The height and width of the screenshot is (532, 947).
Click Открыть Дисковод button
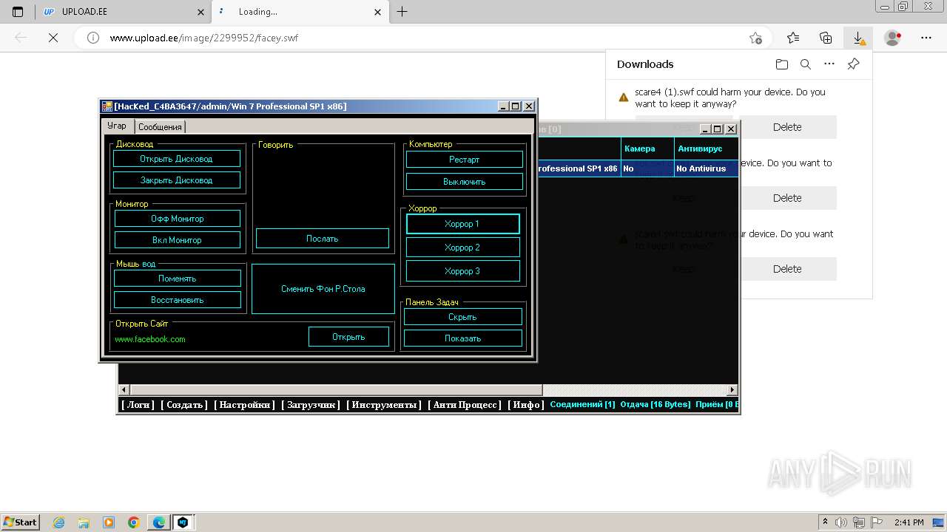[x=176, y=159]
